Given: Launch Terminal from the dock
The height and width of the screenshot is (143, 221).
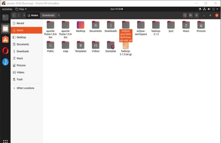Looking at the screenshot, I should (x=5, y=17).
